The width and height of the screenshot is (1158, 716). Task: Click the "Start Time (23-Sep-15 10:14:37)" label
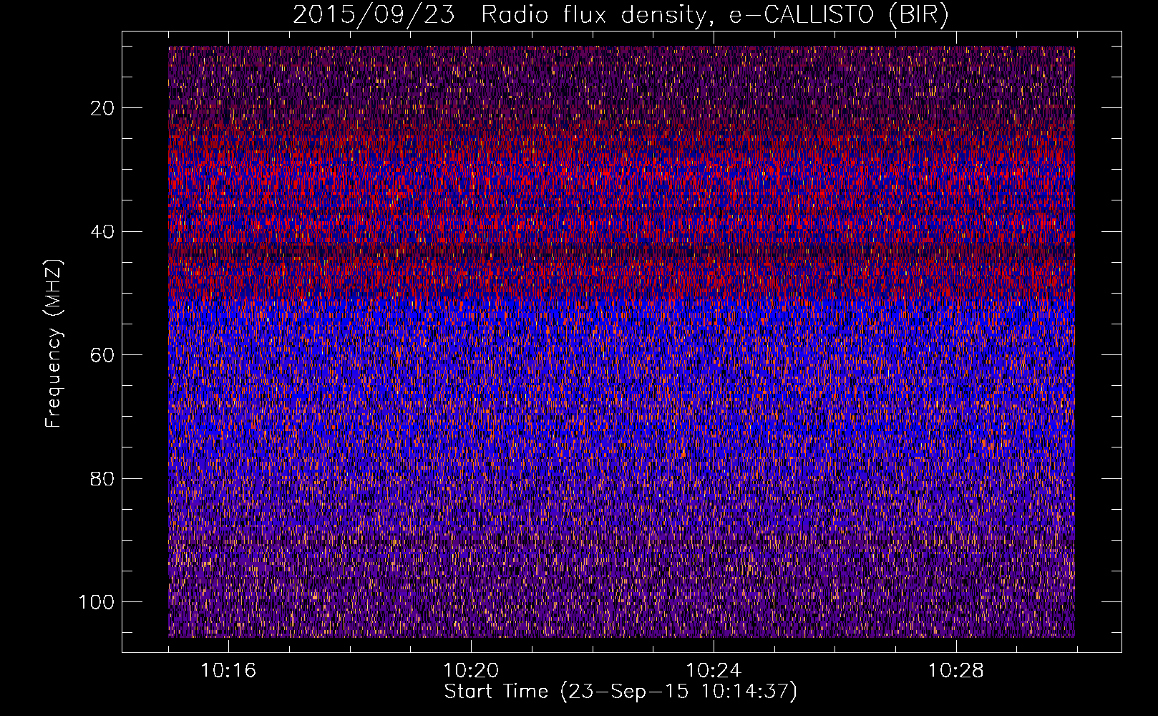pos(621,692)
